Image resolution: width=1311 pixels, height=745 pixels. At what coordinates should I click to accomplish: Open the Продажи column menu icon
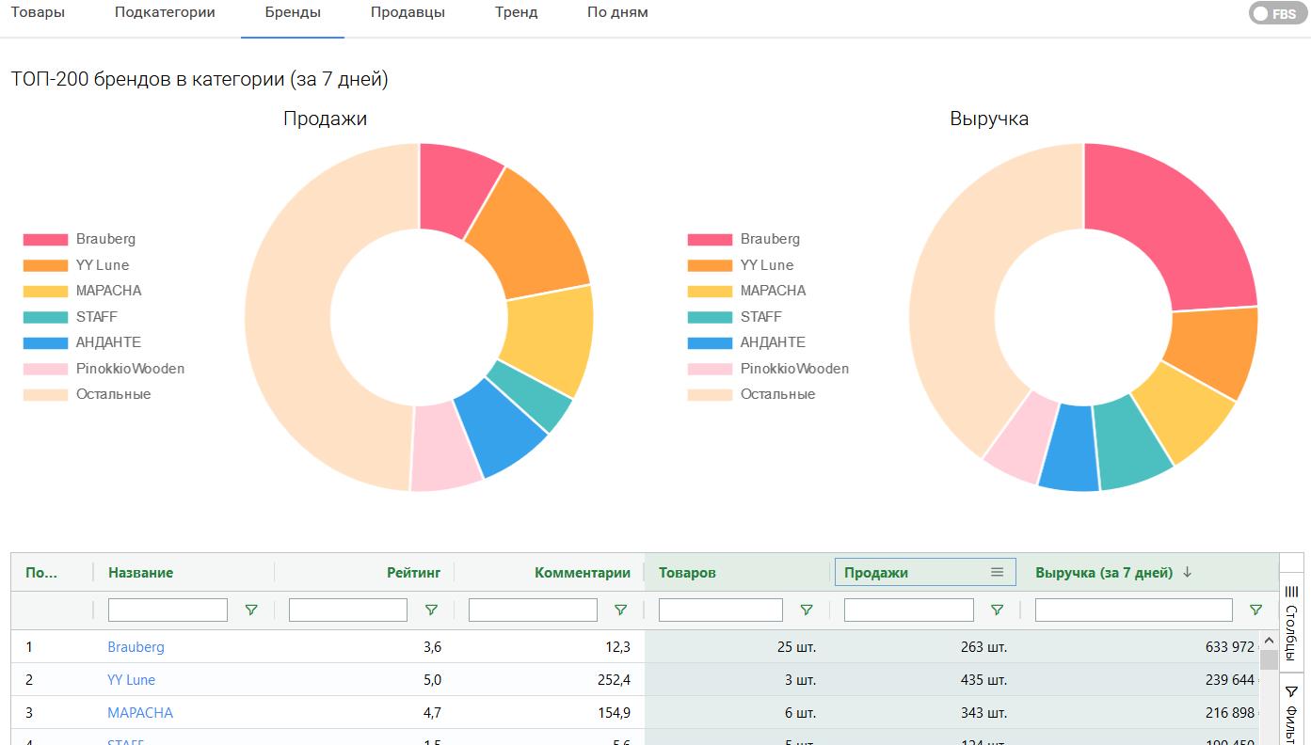click(997, 572)
